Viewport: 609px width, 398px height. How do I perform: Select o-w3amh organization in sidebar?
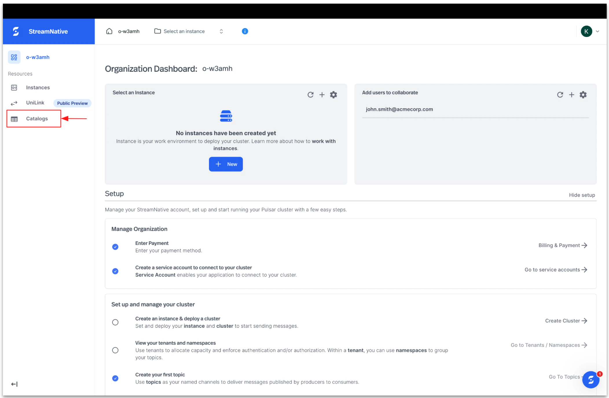pyautogui.click(x=38, y=57)
